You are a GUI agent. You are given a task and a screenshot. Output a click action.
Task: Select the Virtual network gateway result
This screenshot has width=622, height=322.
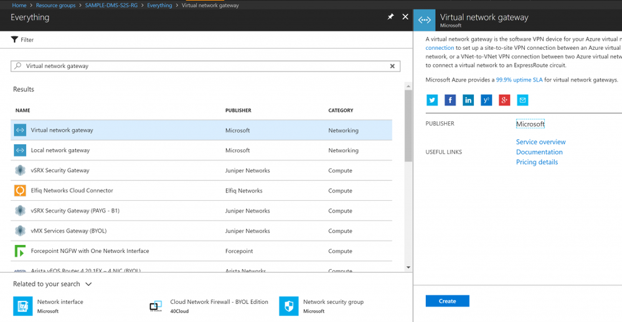point(201,130)
